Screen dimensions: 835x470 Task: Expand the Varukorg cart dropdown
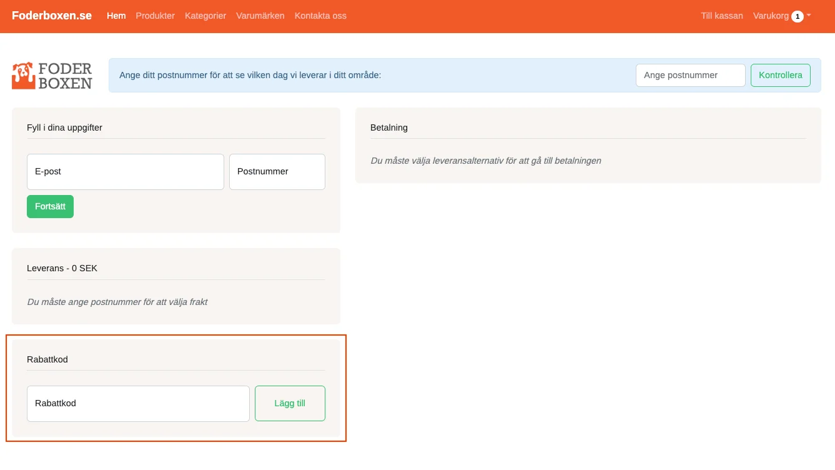click(x=782, y=16)
